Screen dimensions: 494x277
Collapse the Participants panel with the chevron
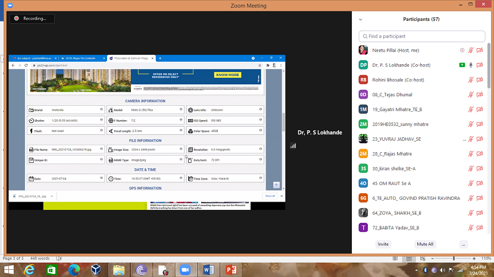(361, 20)
